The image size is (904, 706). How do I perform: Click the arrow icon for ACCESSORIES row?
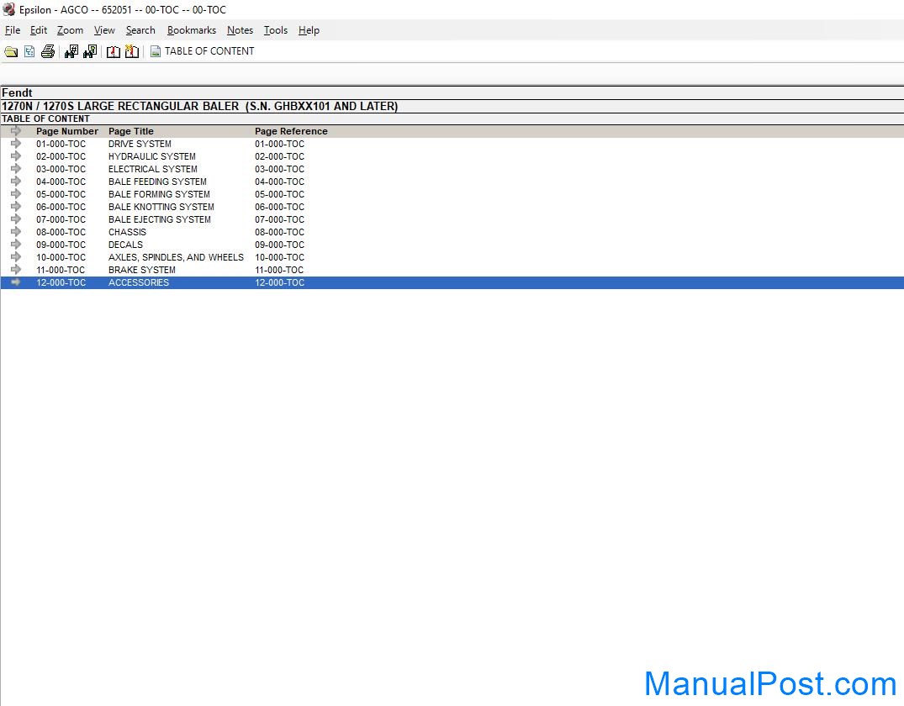pos(16,282)
